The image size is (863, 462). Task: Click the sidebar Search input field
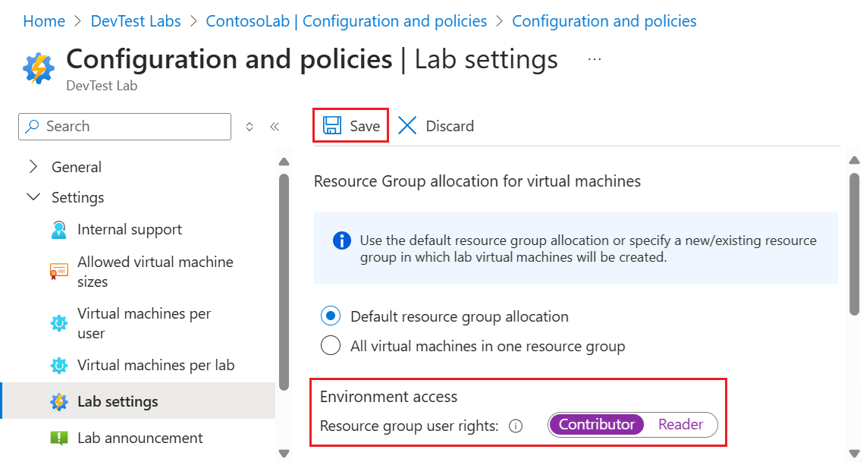(125, 127)
